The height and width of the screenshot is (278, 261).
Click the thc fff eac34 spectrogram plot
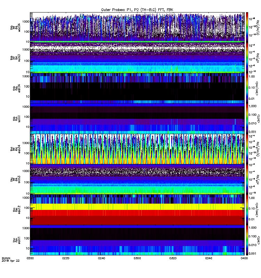(x=137, y=149)
